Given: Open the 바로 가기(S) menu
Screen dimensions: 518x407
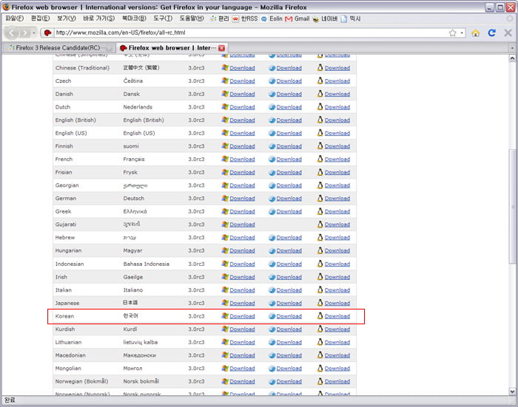Looking at the screenshot, I should pyautogui.click(x=98, y=18).
